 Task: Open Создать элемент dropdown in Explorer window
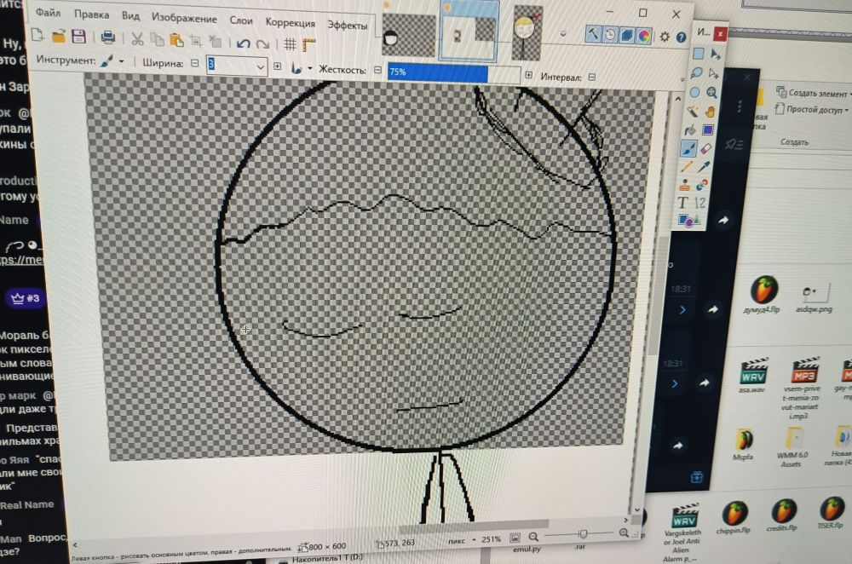click(x=814, y=93)
